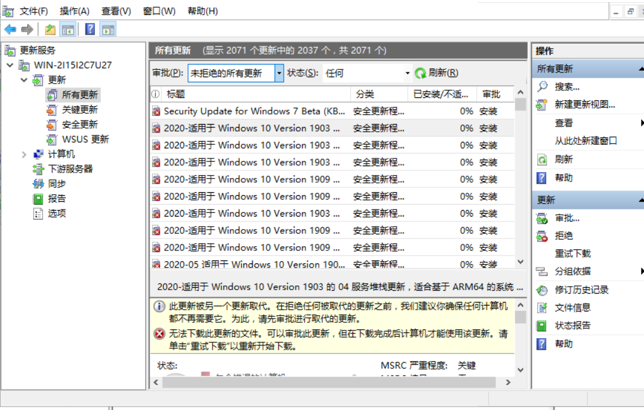Select the WSUS 更新 tree node
Image resolution: width=644 pixels, height=410 pixels.
point(85,139)
